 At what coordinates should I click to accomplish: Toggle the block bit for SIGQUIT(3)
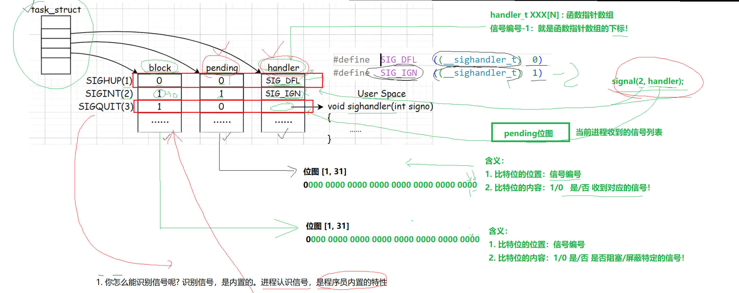point(160,106)
